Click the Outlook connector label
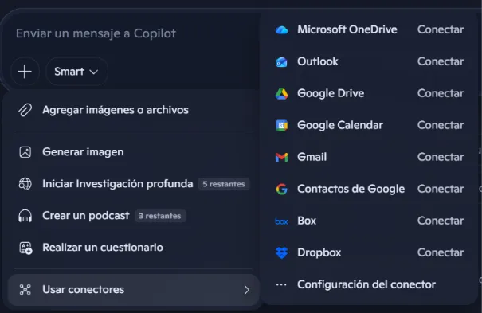This screenshot has height=313, width=482. click(x=318, y=61)
